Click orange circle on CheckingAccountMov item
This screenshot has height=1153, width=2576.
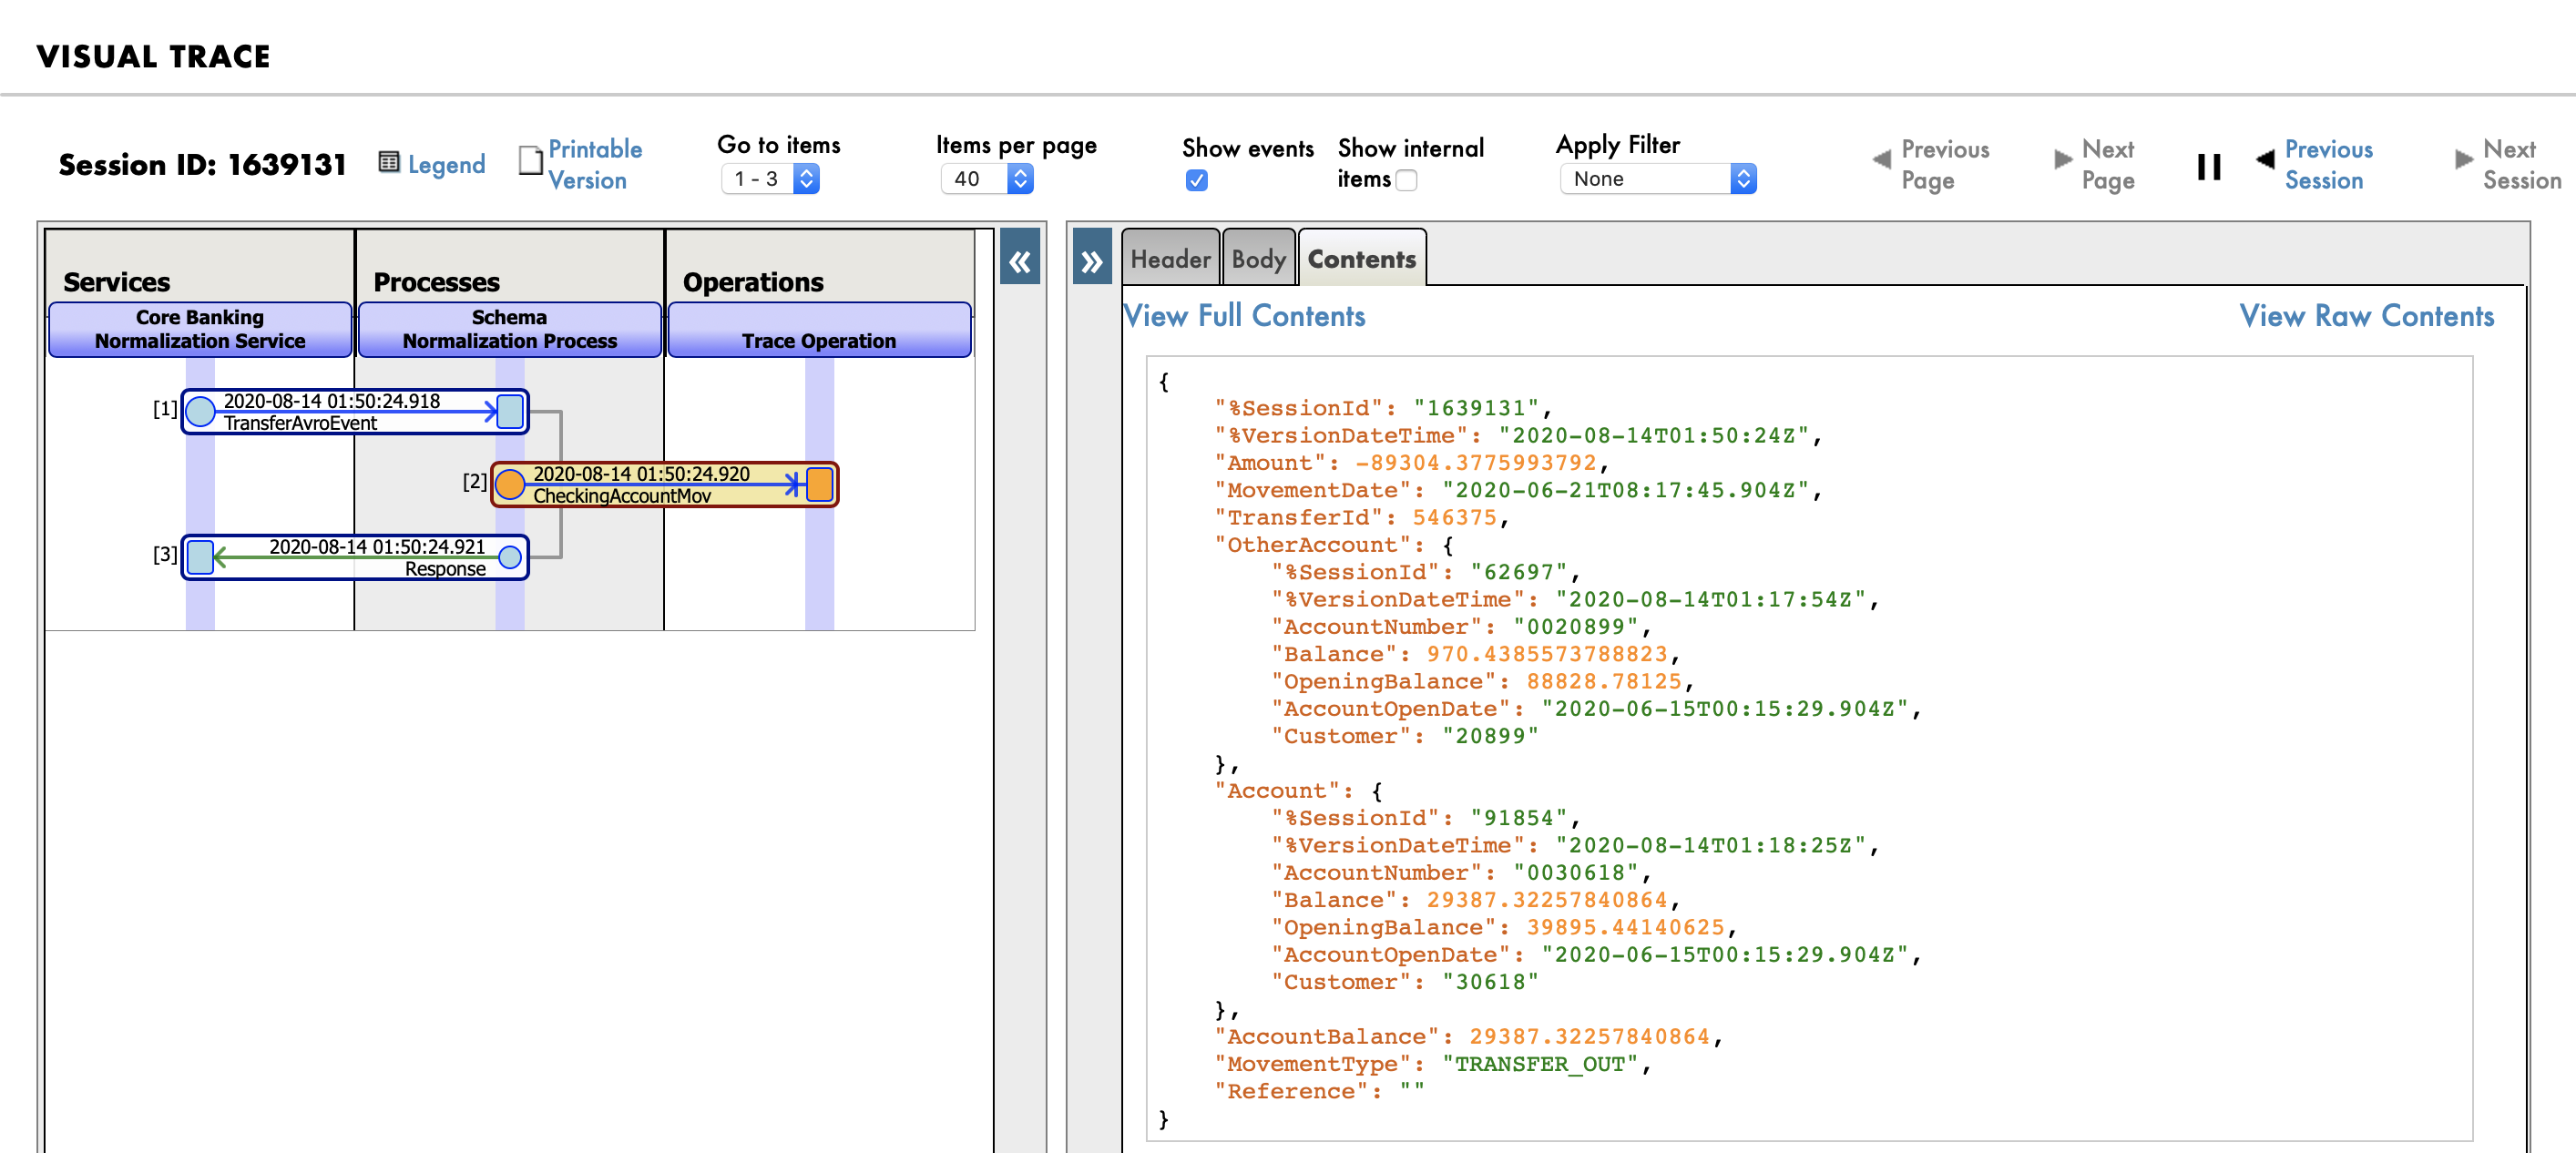coord(510,485)
